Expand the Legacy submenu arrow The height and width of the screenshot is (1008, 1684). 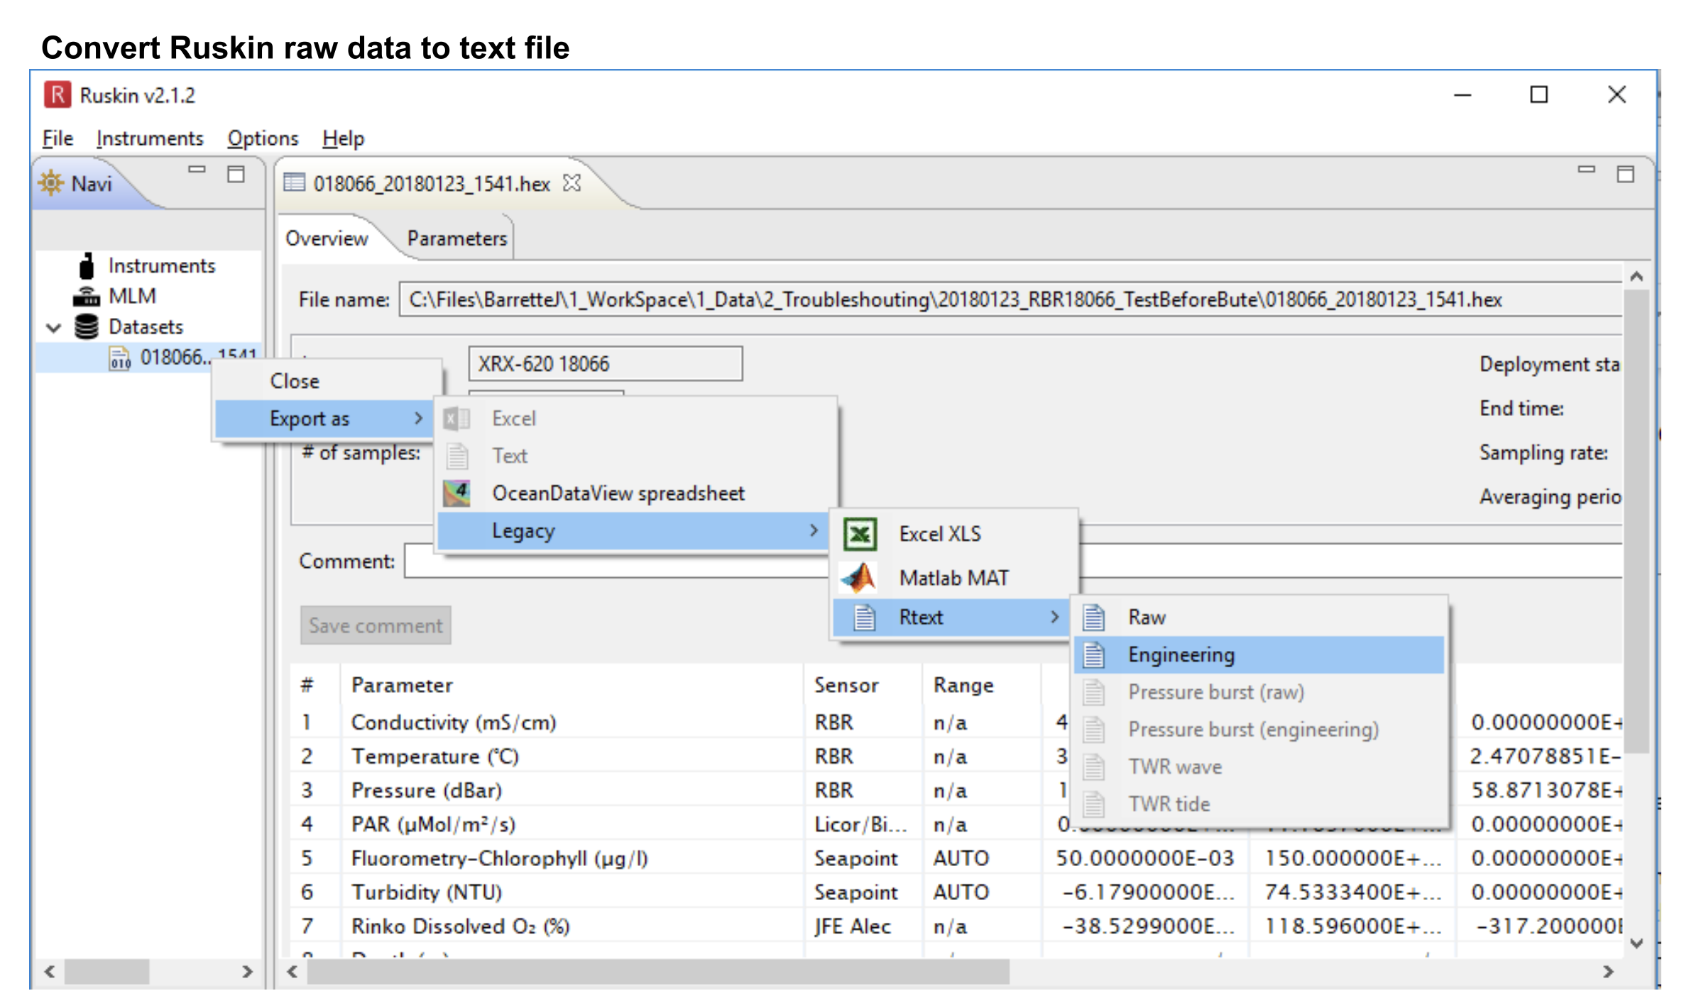[x=814, y=530]
